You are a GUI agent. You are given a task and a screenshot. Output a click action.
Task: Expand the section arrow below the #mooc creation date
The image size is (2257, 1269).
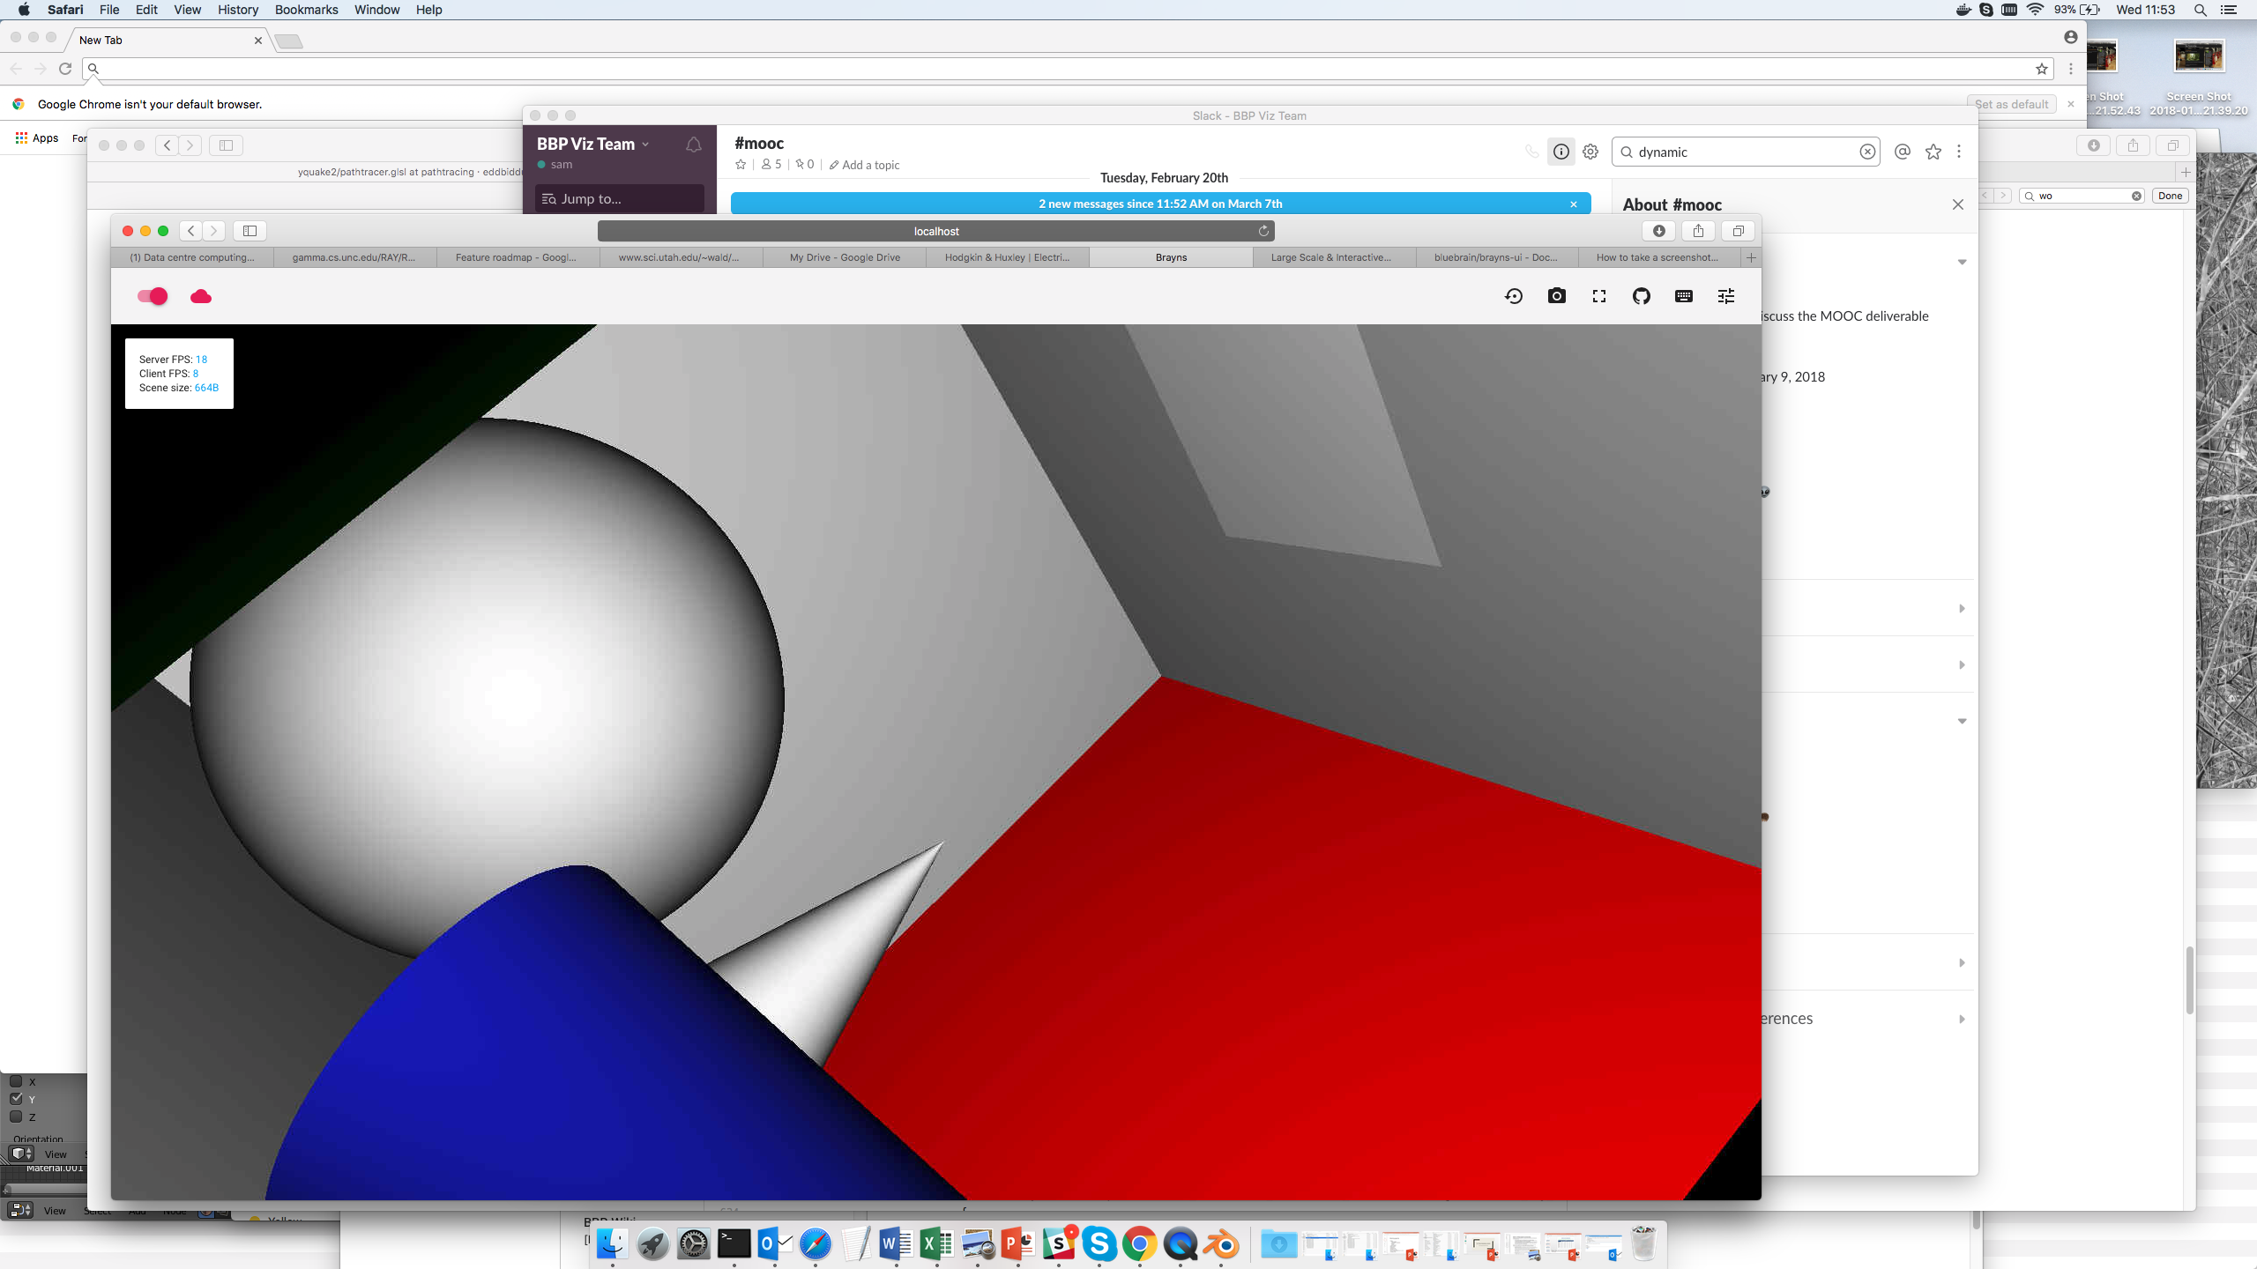click(x=1962, y=608)
